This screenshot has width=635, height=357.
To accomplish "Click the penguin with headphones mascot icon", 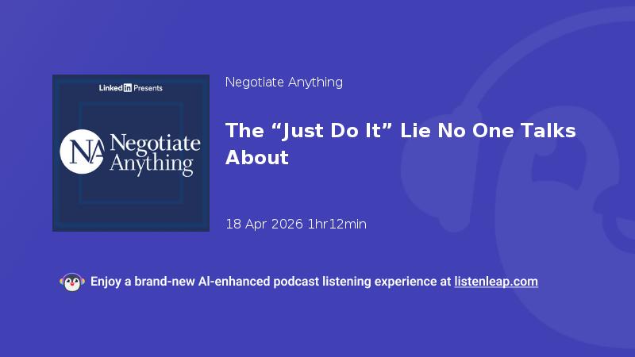I will 72,282.
